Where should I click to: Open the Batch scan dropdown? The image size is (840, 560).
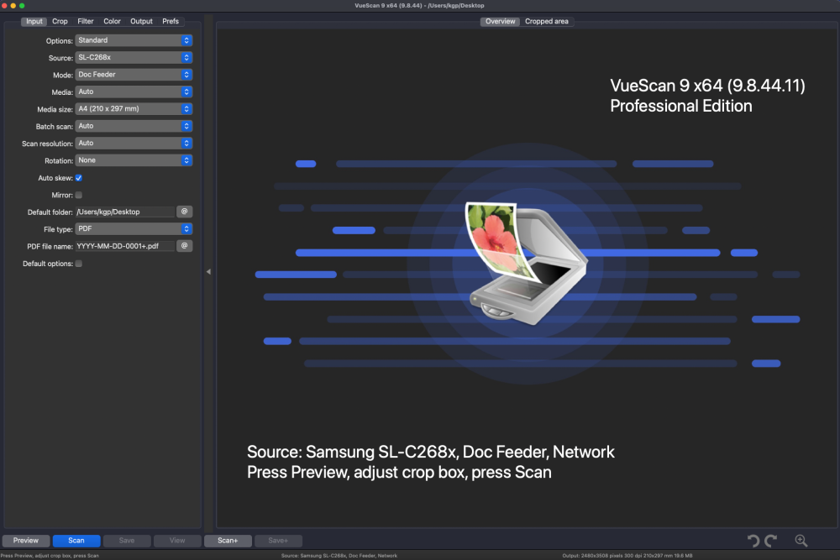click(x=134, y=126)
